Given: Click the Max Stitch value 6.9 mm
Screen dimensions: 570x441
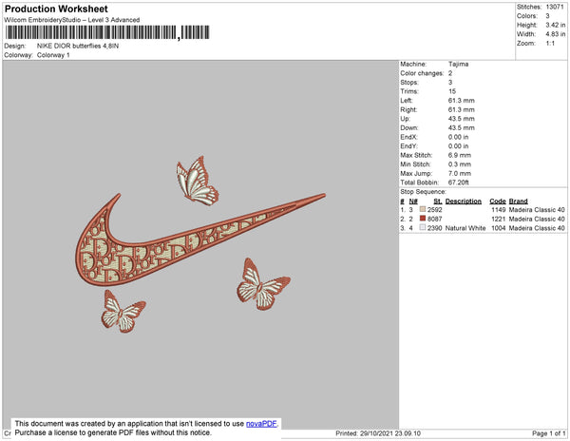Looking at the screenshot, I should click(460, 155).
